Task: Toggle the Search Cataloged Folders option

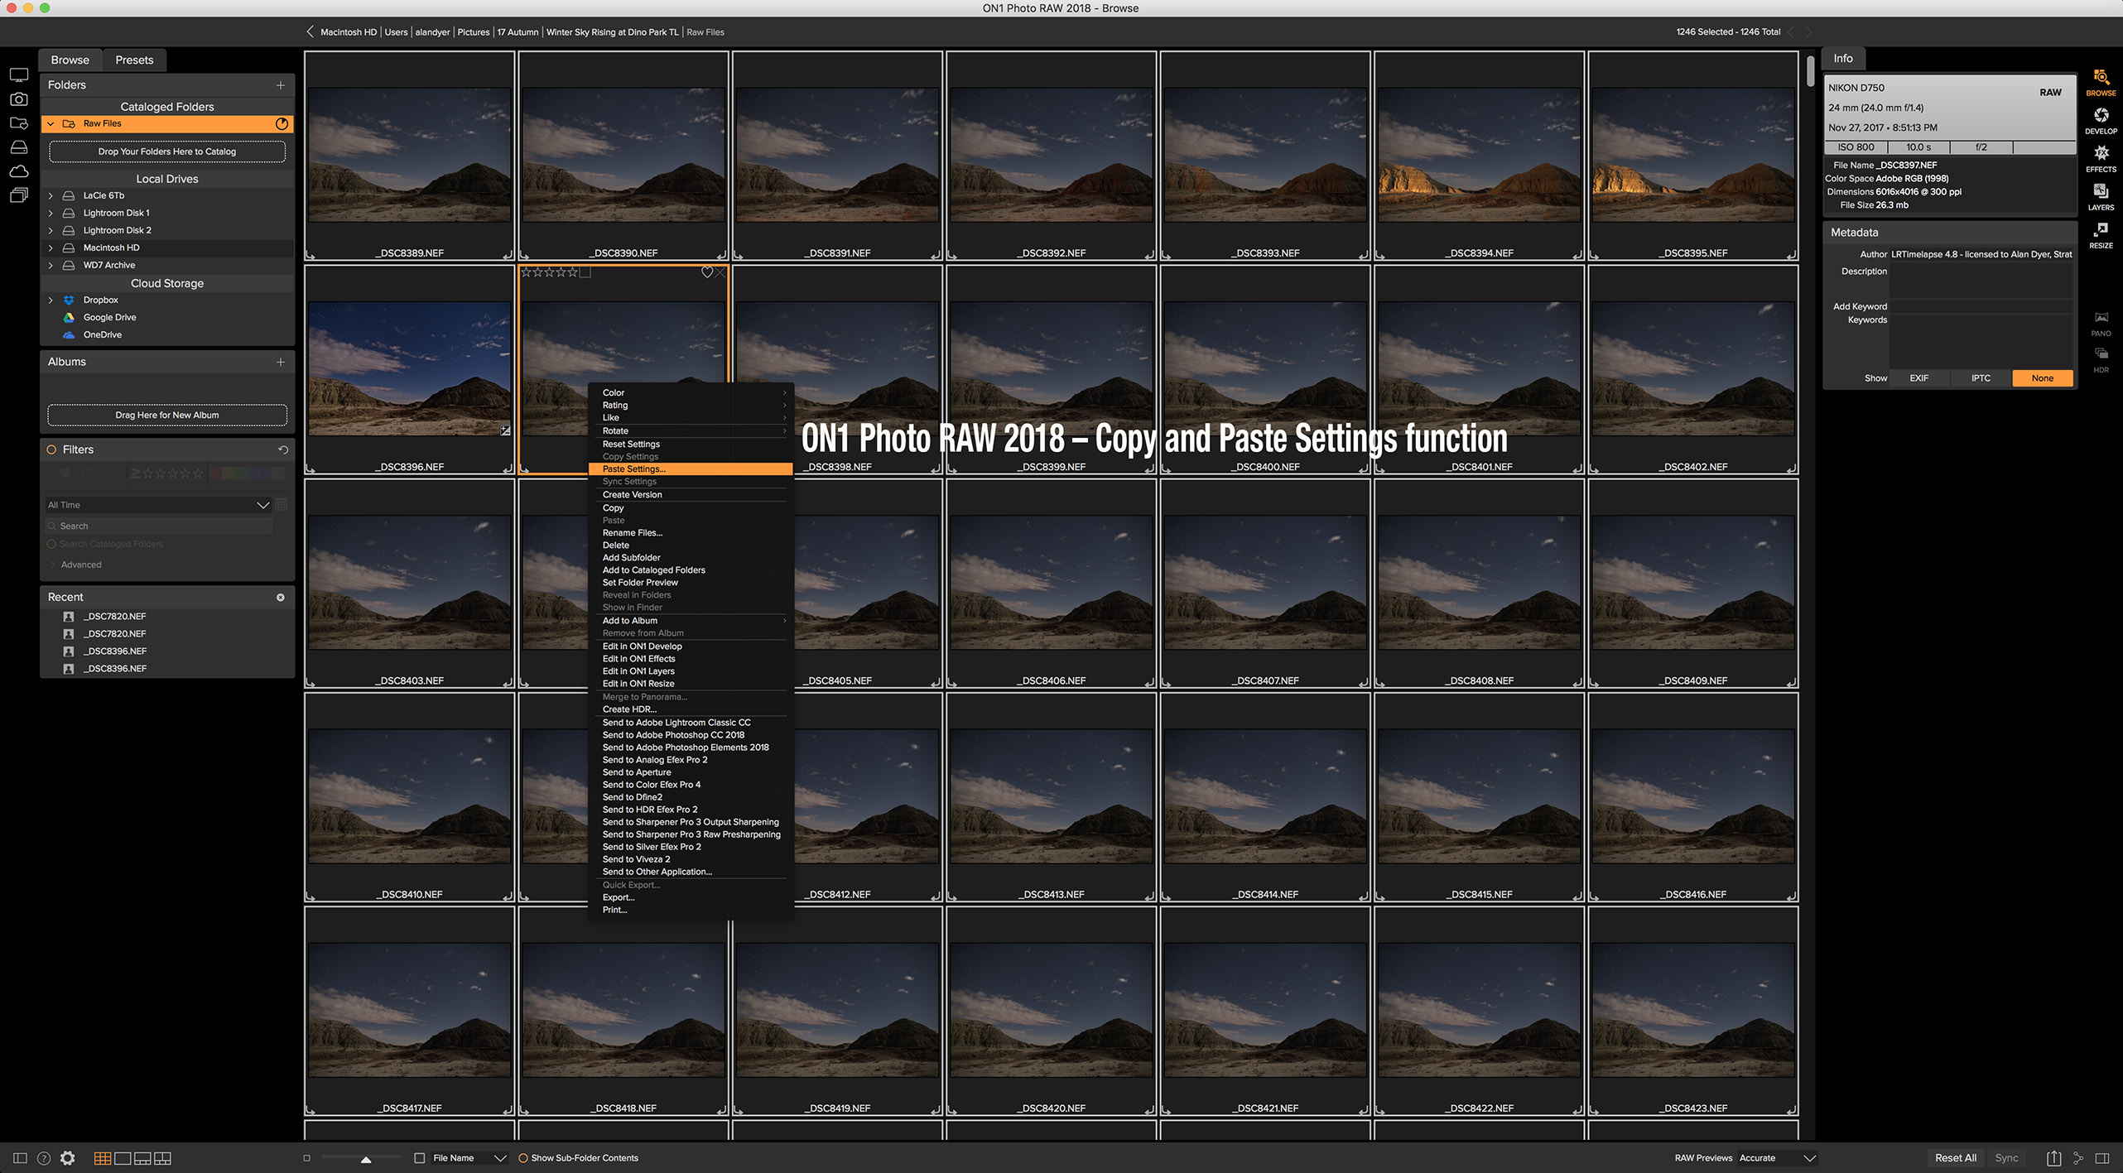Action: 51,544
